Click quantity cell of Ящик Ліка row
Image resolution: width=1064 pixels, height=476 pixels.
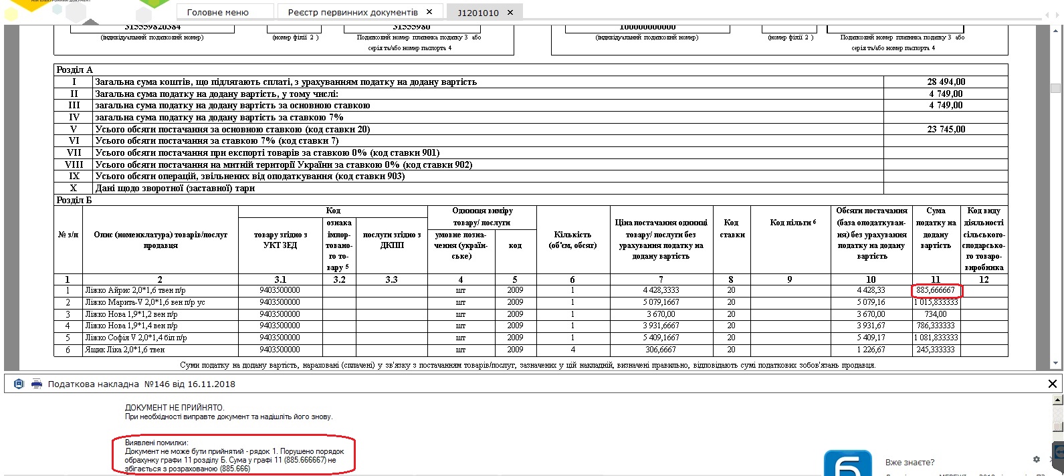click(x=572, y=350)
